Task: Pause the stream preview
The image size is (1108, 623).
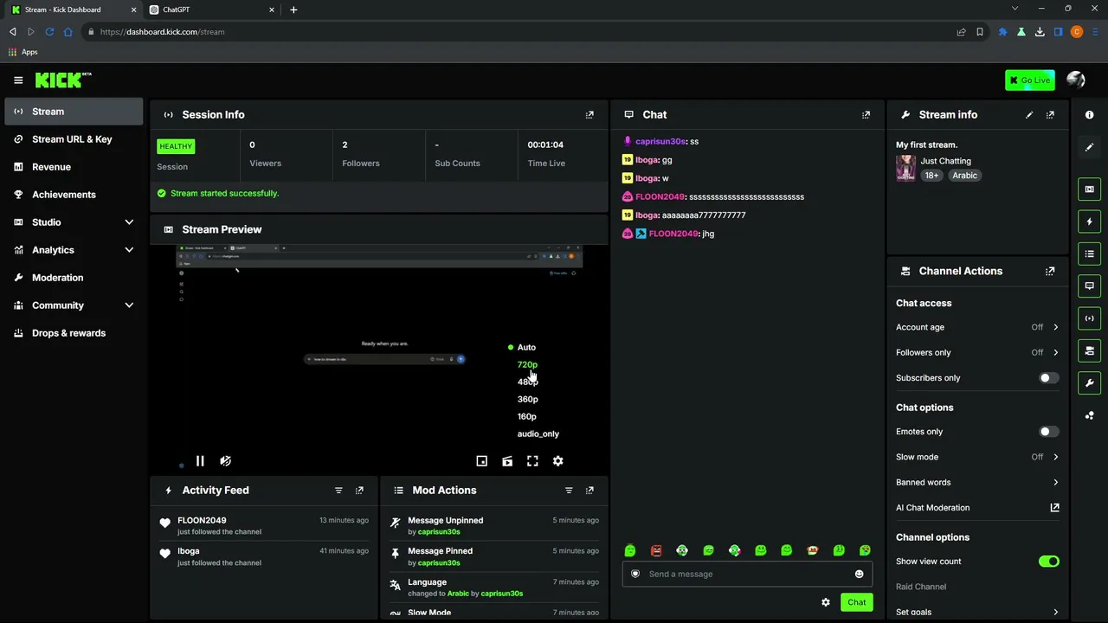Action: click(x=200, y=461)
